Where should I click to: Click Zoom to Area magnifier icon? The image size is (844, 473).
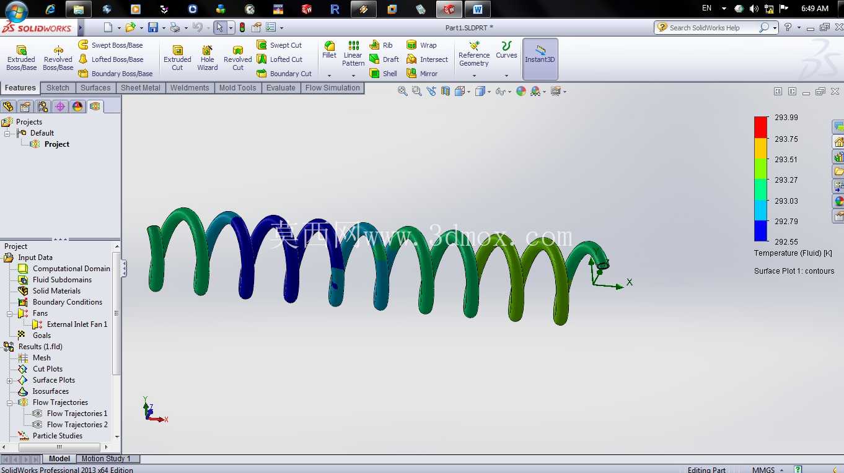[417, 91]
